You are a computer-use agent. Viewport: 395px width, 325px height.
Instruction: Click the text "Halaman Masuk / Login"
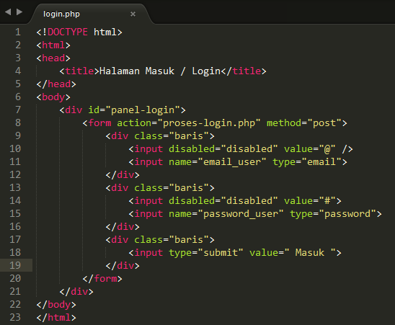click(160, 71)
